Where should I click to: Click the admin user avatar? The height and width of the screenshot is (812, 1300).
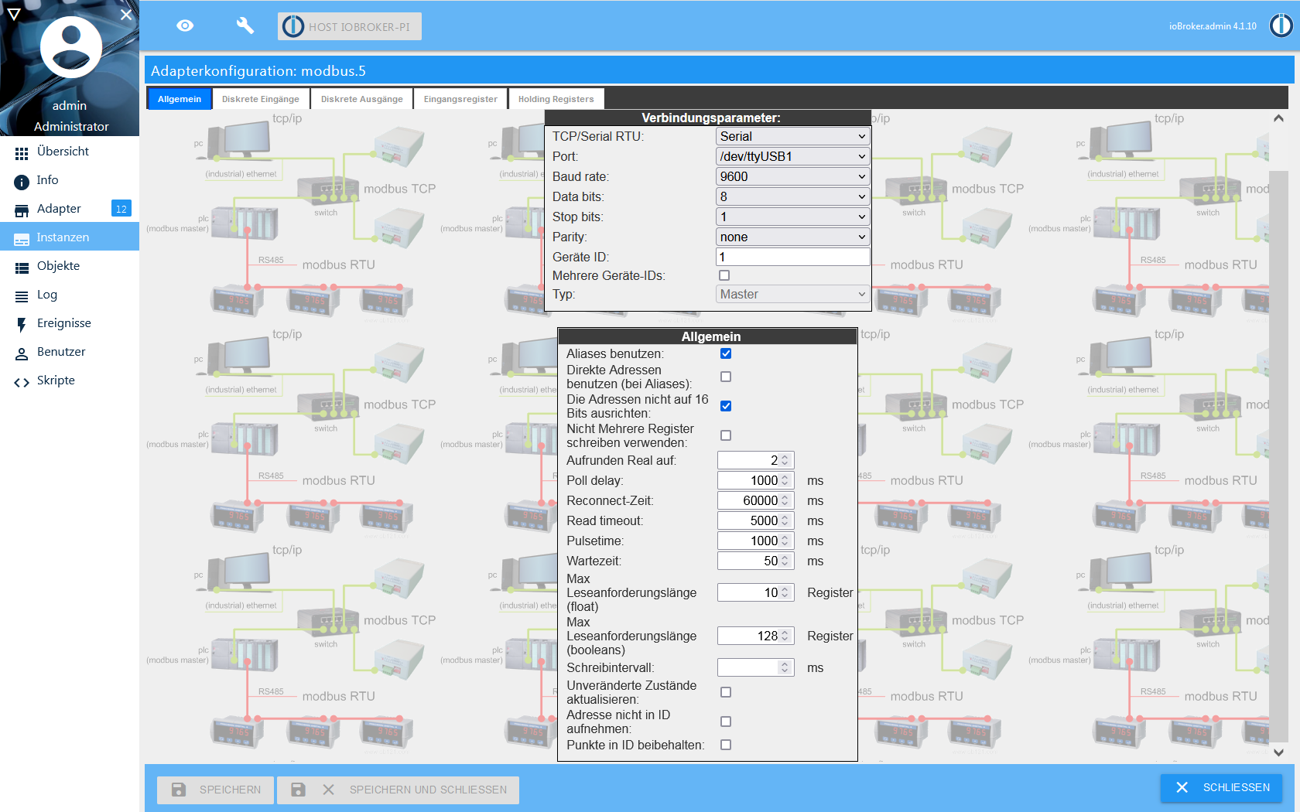(x=70, y=47)
